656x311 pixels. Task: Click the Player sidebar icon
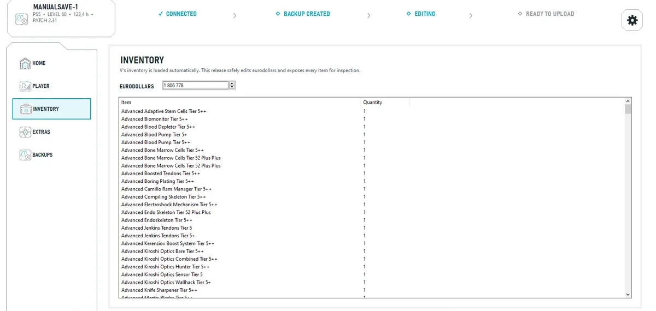coord(25,86)
